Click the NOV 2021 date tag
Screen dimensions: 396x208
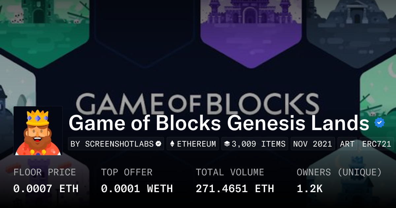point(313,144)
